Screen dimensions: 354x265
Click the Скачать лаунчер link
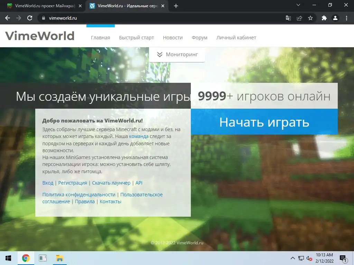[111, 183]
